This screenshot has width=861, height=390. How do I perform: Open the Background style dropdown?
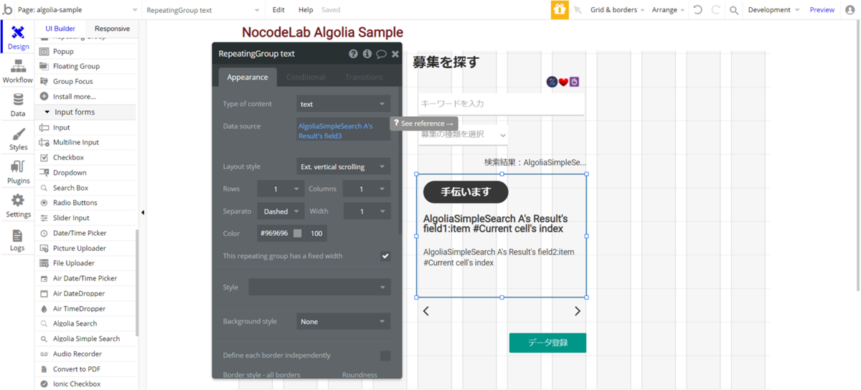click(343, 321)
